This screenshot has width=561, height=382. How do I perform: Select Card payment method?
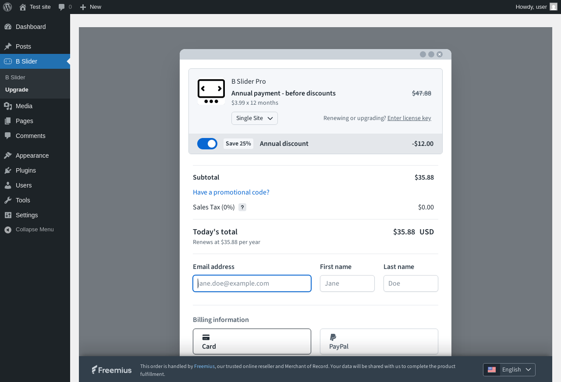pos(252,341)
